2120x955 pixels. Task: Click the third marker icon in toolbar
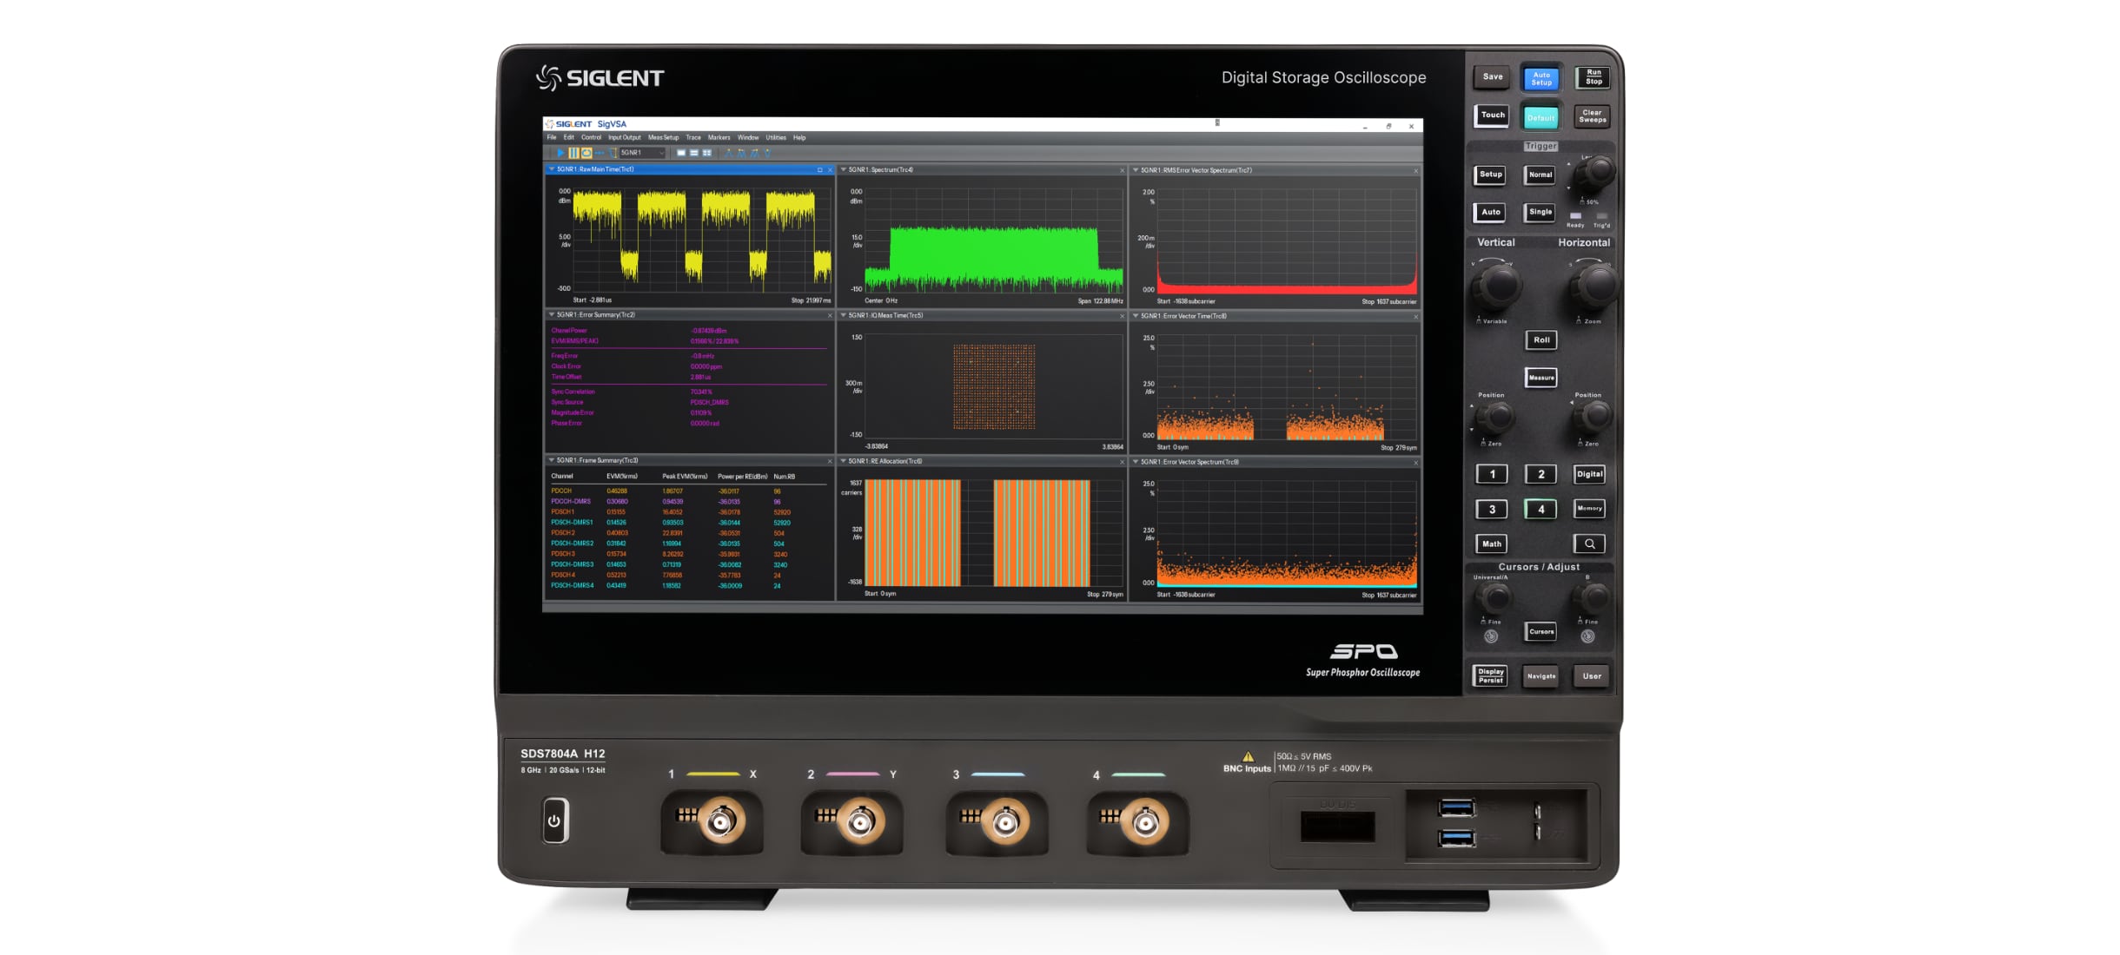754,153
